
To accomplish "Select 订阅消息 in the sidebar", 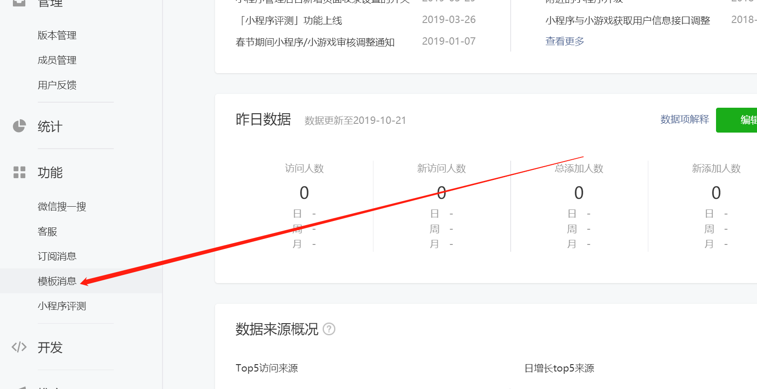I will point(57,256).
